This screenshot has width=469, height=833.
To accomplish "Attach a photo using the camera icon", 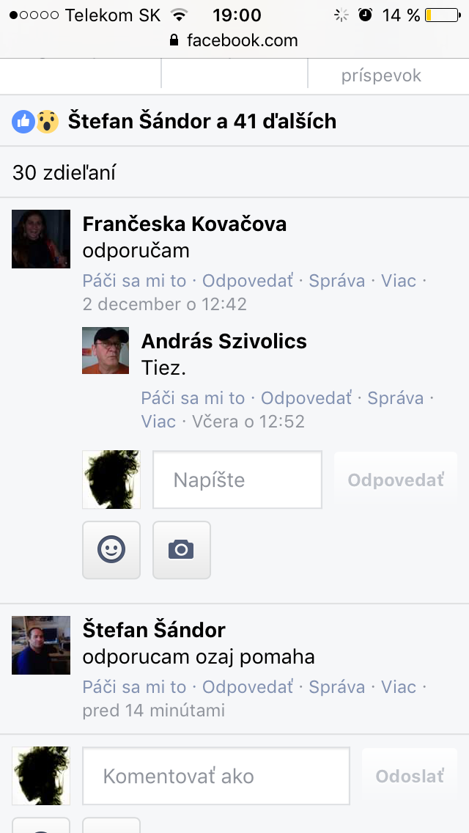I will coord(182,549).
